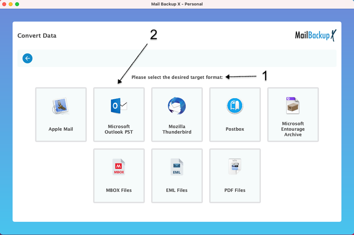Select the MBOX file icon
Viewport: 354px width, 235px height.
(x=119, y=167)
